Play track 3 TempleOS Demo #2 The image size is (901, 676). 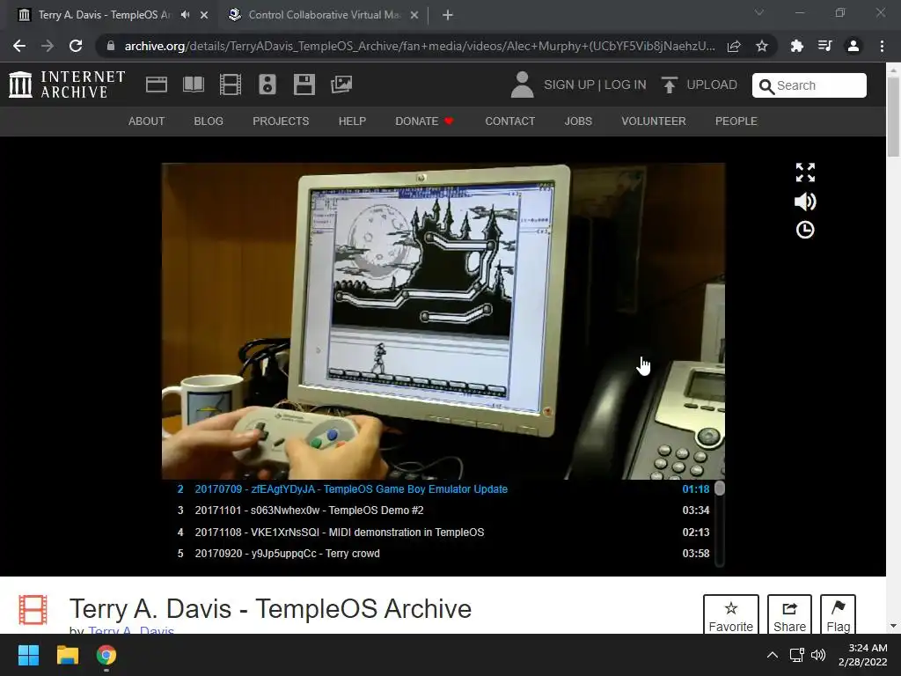click(443, 511)
